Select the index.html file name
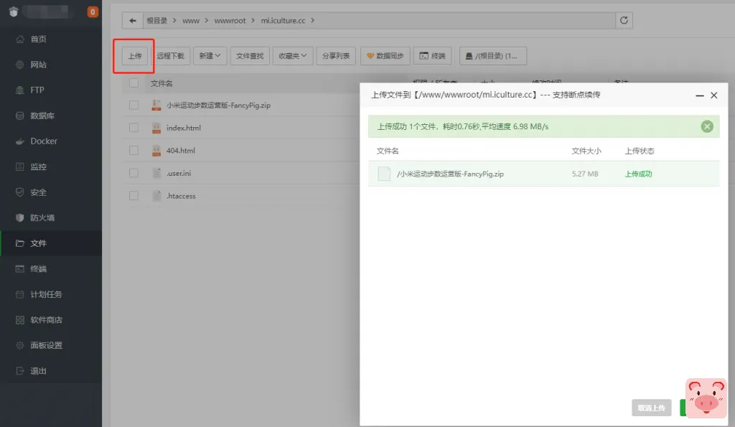735x427 pixels. coord(184,128)
